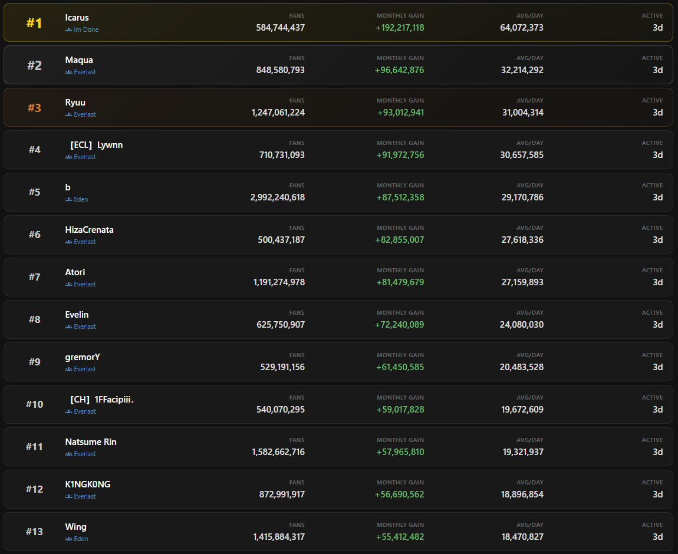Click the #2 rank badge
Screen dimensions: 678x554
[x=35, y=65]
